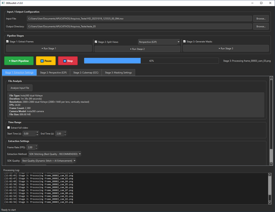Click the Input File path field

pyautogui.click(x=140, y=19)
